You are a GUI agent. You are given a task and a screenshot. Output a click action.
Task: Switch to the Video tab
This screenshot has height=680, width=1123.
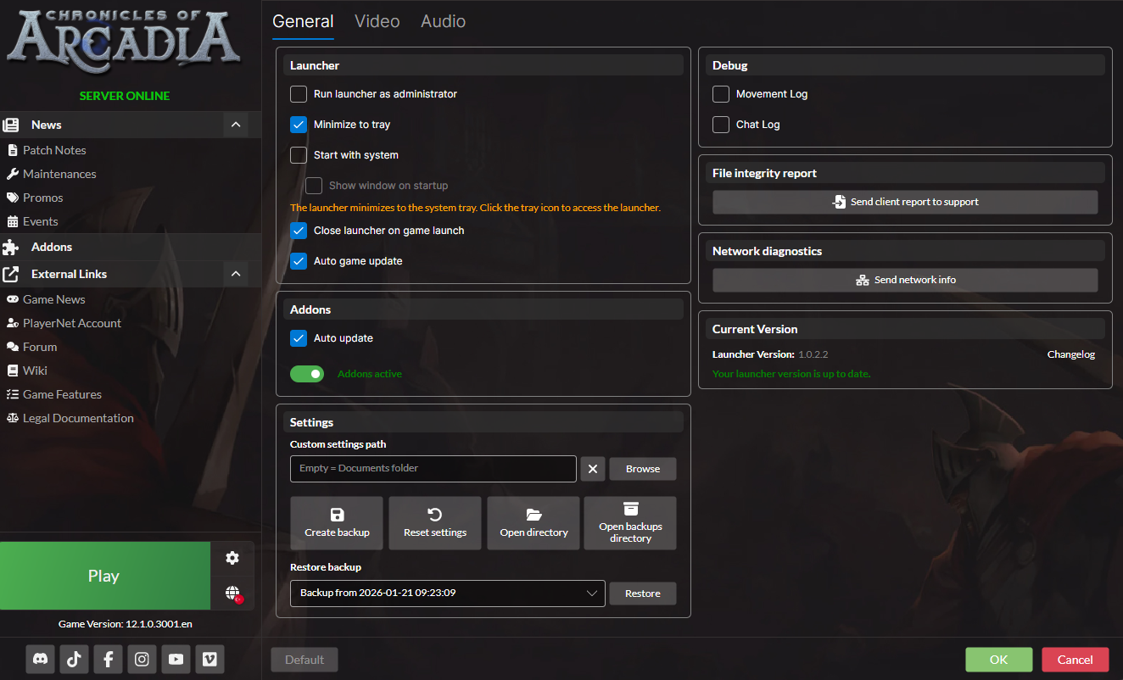click(377, 21)
